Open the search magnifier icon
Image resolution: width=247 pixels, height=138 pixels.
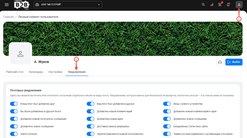pos(203,5)
